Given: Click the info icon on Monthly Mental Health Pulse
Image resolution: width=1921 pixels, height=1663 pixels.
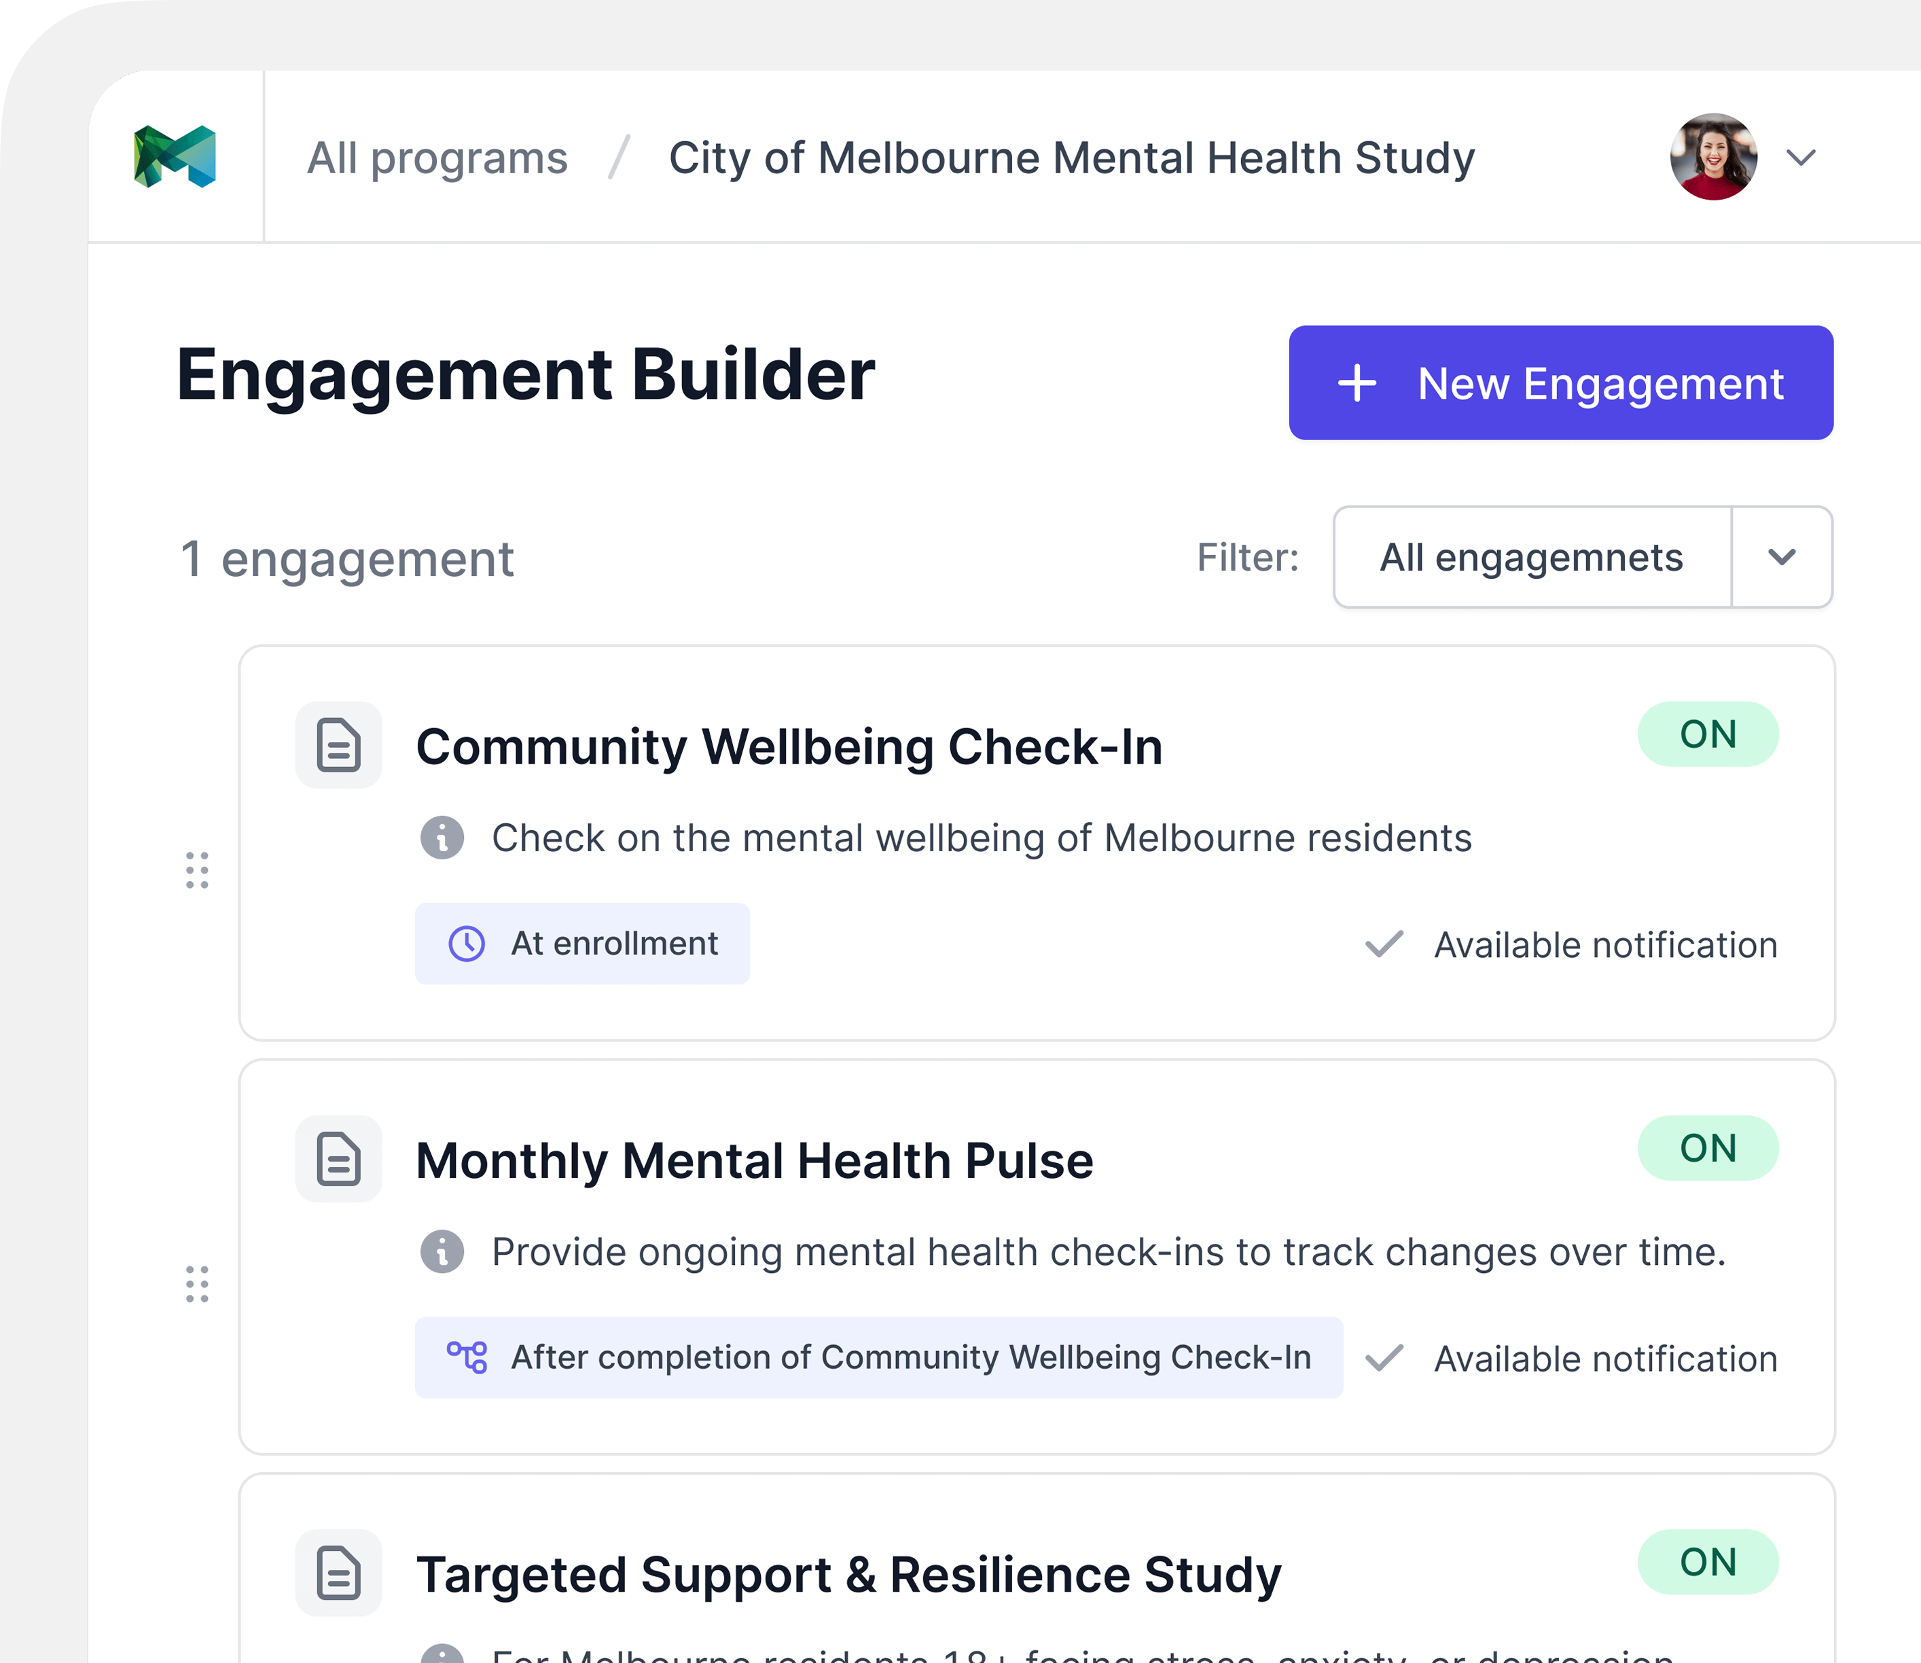Looking at the screenshot, I should (x=444, y=1251).
